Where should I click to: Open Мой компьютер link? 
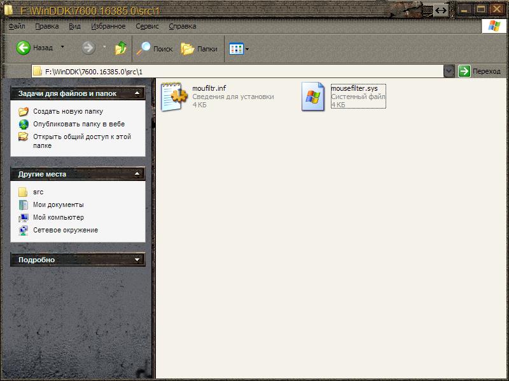pos(59,217)
